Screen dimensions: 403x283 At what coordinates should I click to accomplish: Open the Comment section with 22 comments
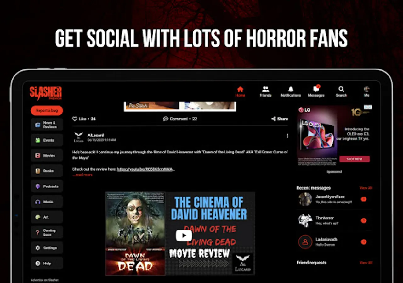tap(180, 119)
